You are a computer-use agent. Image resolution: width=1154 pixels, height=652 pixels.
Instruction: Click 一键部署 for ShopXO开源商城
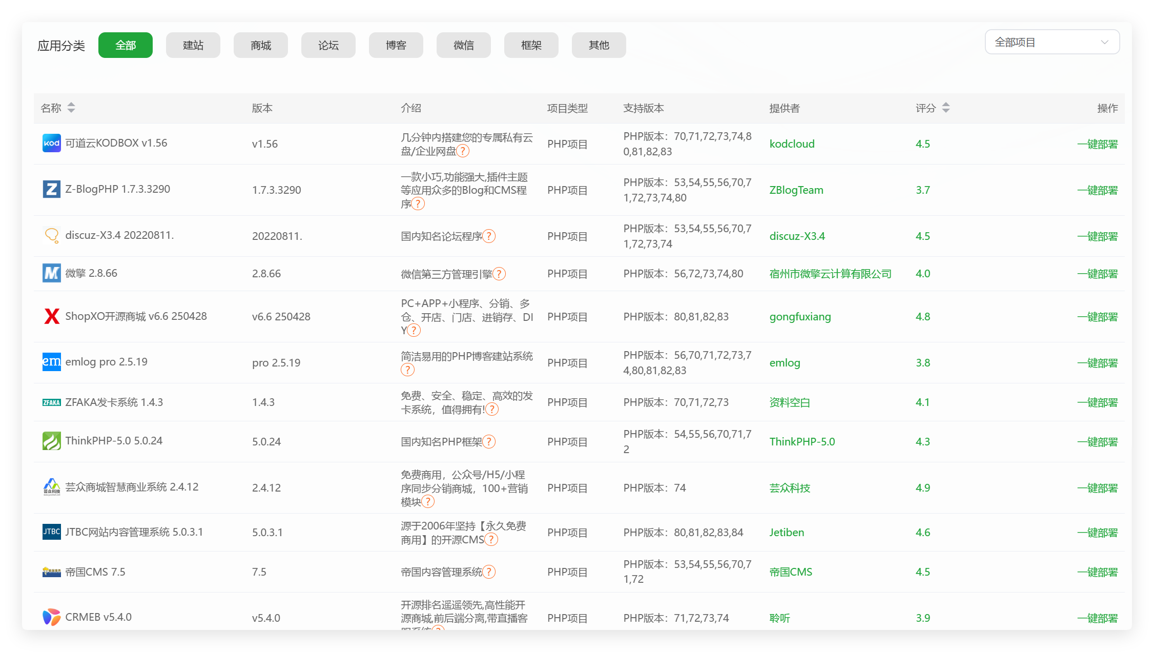click(x=1097, y=317)
